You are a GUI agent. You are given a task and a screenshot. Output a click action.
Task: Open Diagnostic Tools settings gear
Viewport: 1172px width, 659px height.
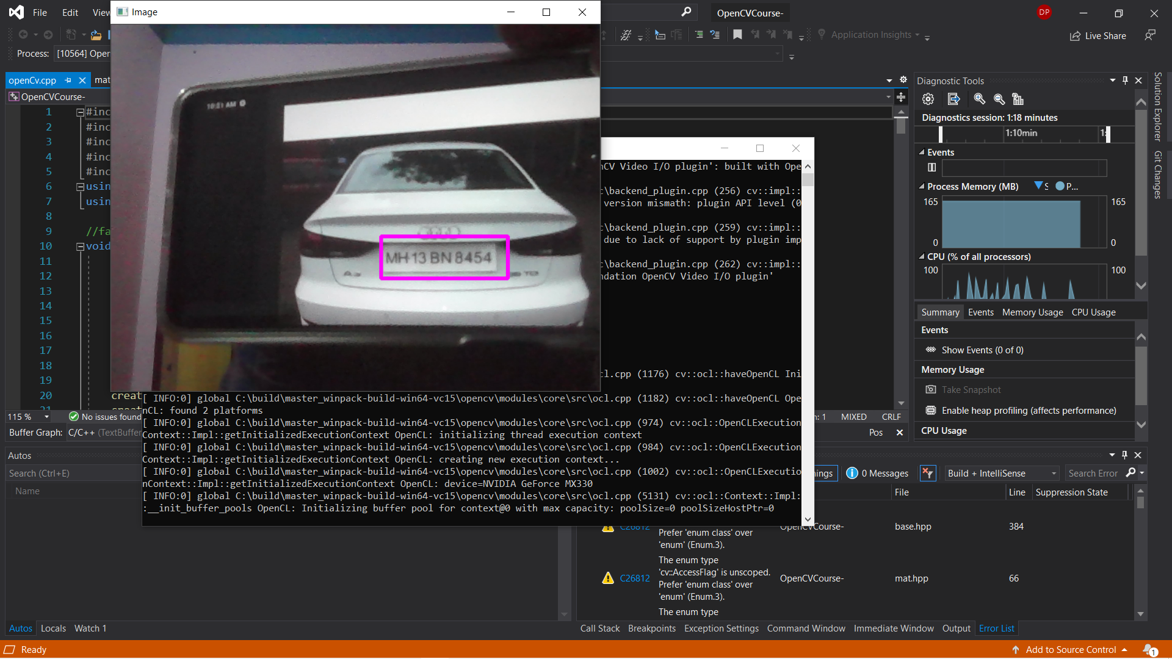[928, 99]
